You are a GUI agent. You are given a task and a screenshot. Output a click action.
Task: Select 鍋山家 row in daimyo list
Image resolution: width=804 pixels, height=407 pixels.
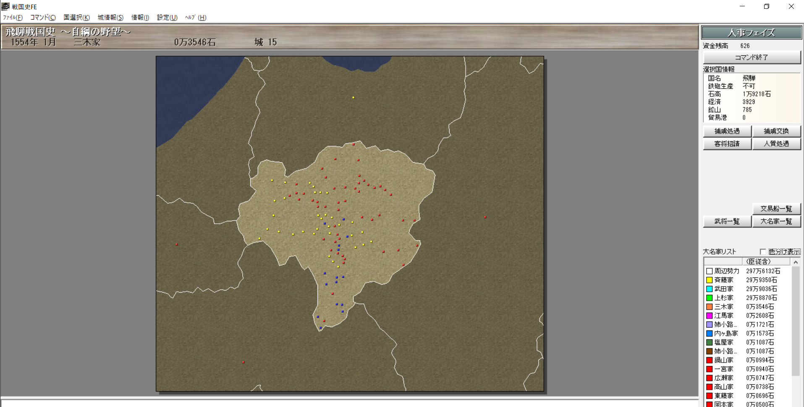[x=724, y=360]
